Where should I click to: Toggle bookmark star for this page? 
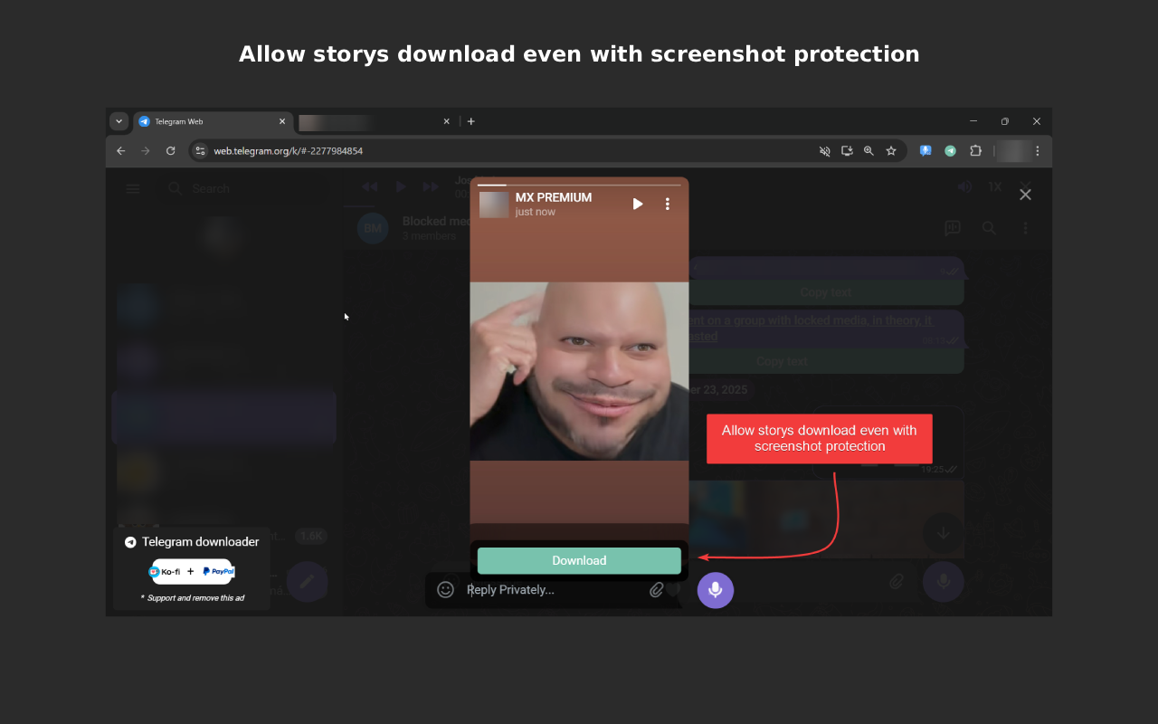[x=891, y=151]
